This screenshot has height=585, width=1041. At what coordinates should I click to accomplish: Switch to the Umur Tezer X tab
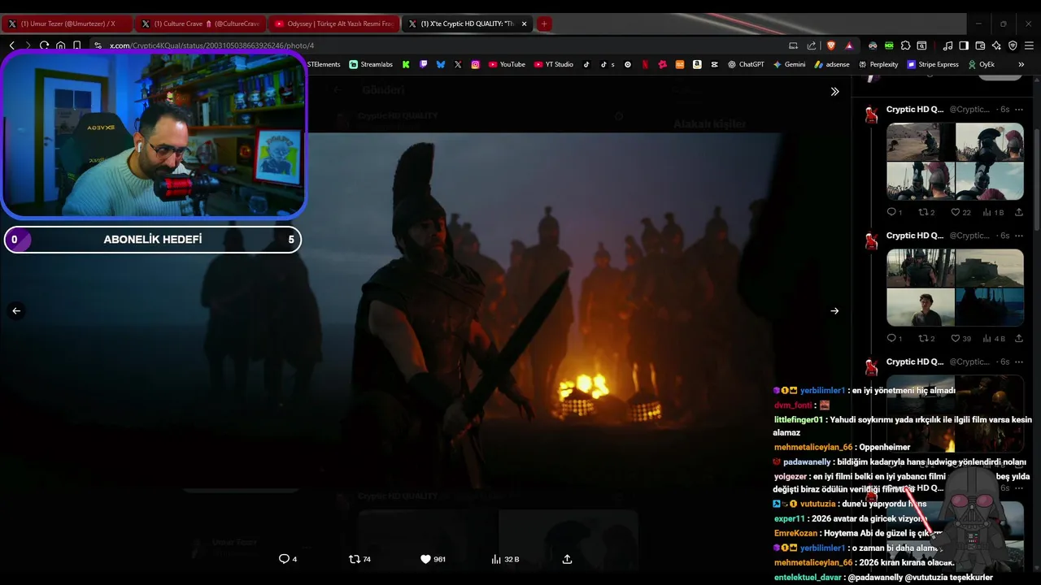click(67, 24)
